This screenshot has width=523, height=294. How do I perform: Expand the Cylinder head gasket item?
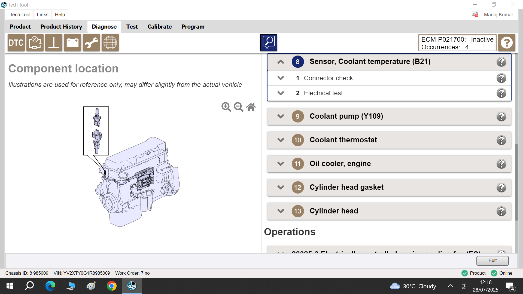pos(281,187)
